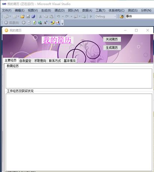
Task: Click the Refresh page toolbar icon
Action: click(x=34, y=22)
